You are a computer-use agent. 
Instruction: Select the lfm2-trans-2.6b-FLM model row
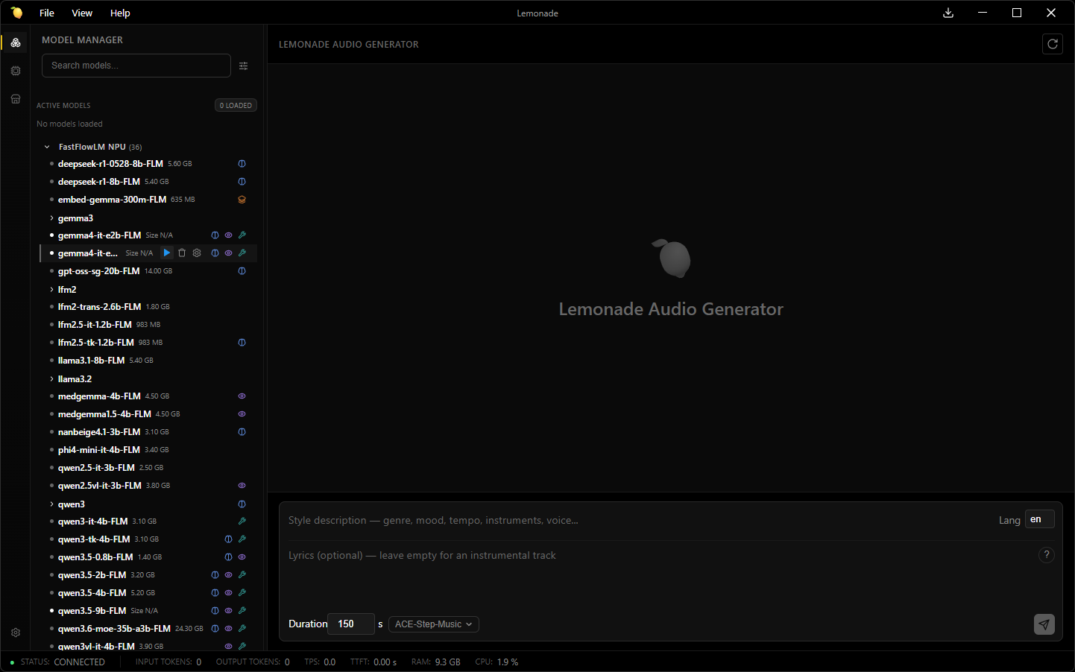(x=148, y=307)
